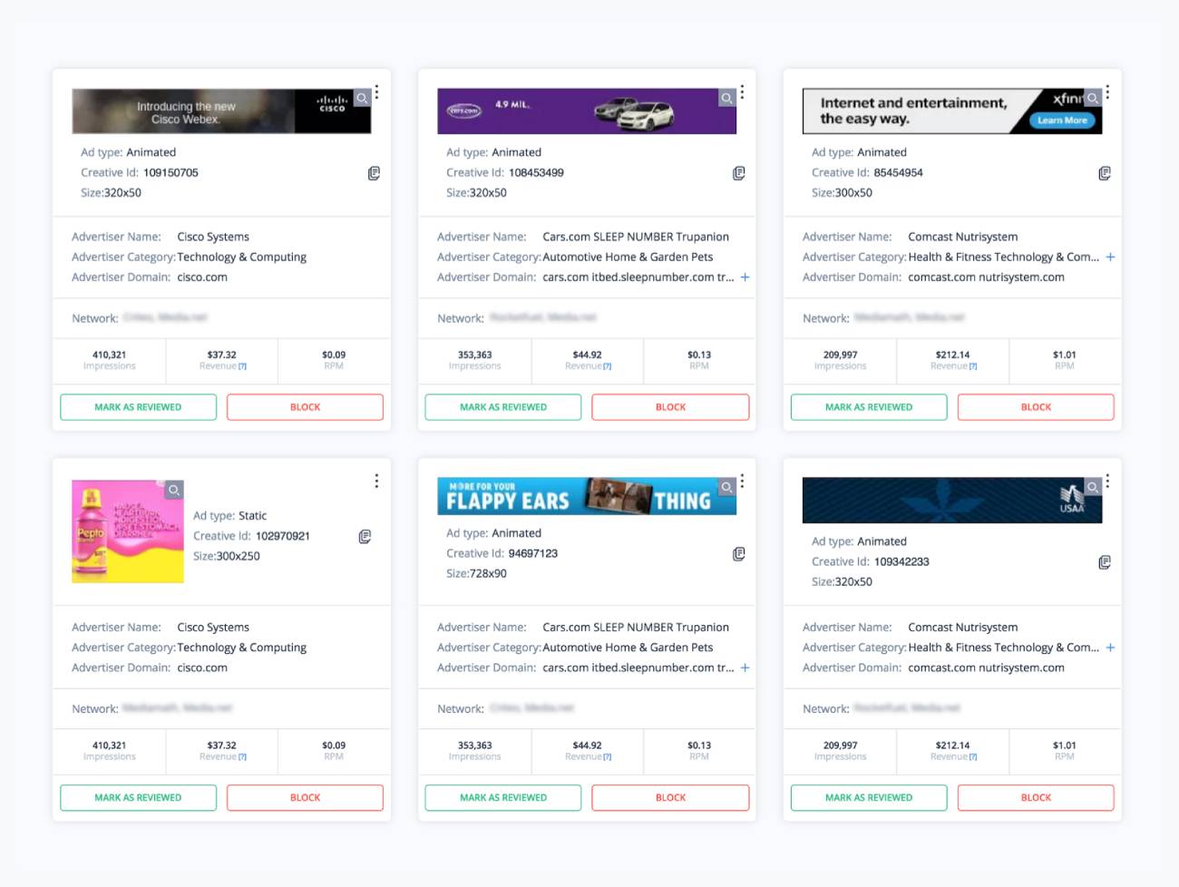
Task: Mark the USAA ad as reviewed
Action: tap(869, 797)
